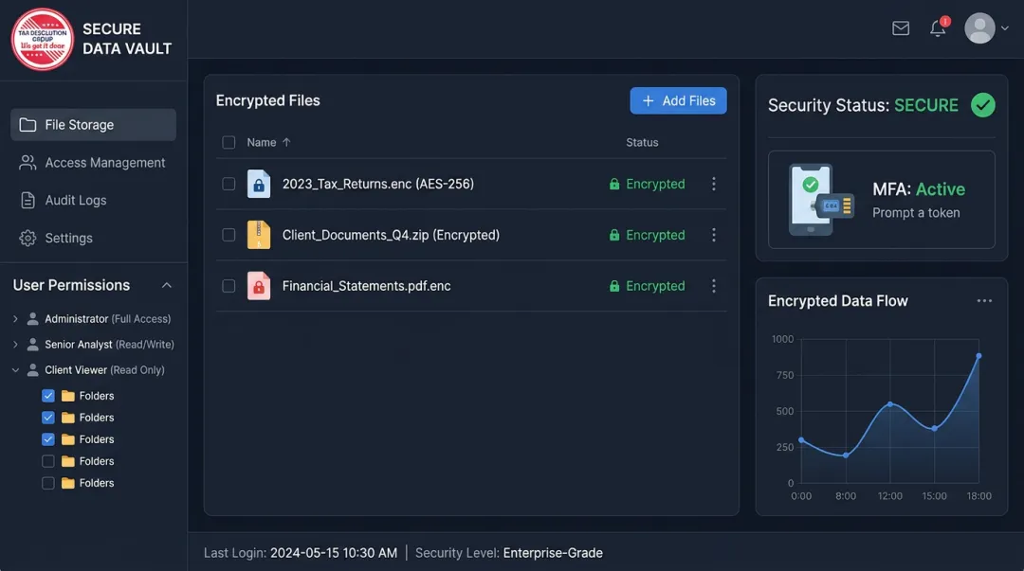Open notifications bell icon
1024x571 pixels.
coord(938,28)
